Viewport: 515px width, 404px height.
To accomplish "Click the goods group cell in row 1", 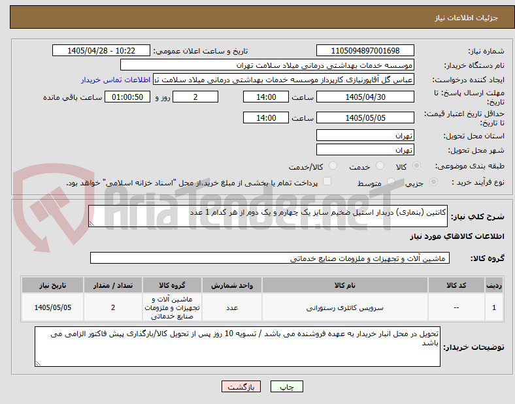I will click(x=172, y=307).
